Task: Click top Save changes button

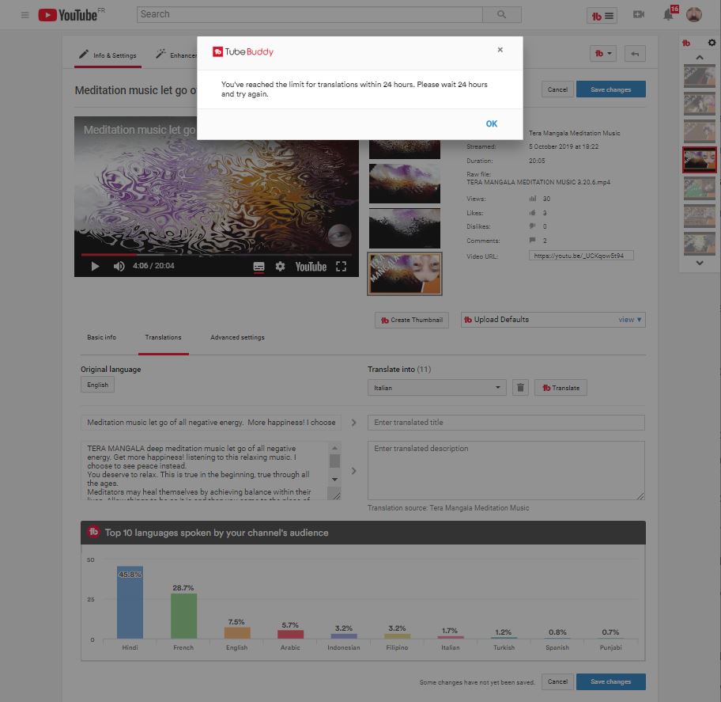Action: [x=610, y=89]
